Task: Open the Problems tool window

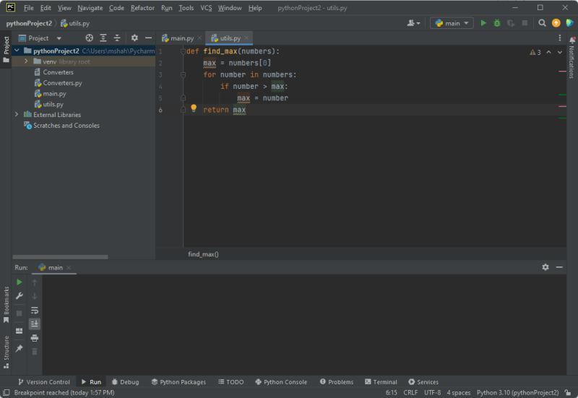Action: click(x=337, y=382)
